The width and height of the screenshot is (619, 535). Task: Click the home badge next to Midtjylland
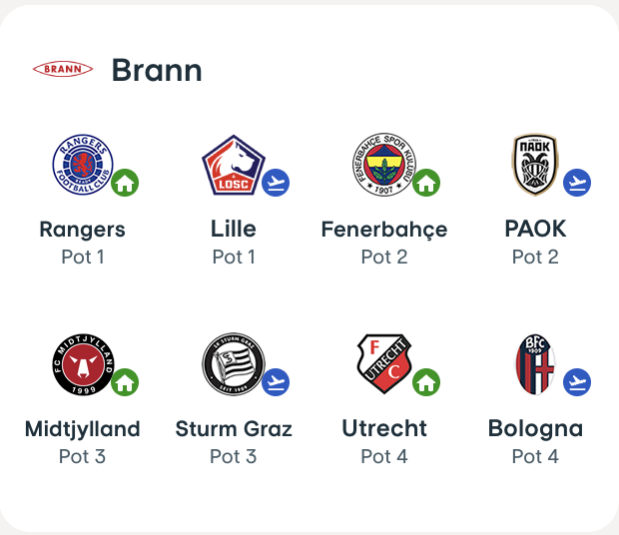click(x=125, y=382)
